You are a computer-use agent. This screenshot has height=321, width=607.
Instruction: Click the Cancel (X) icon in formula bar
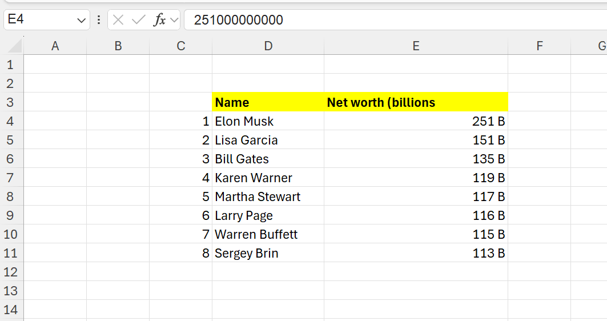click(118, 20)
